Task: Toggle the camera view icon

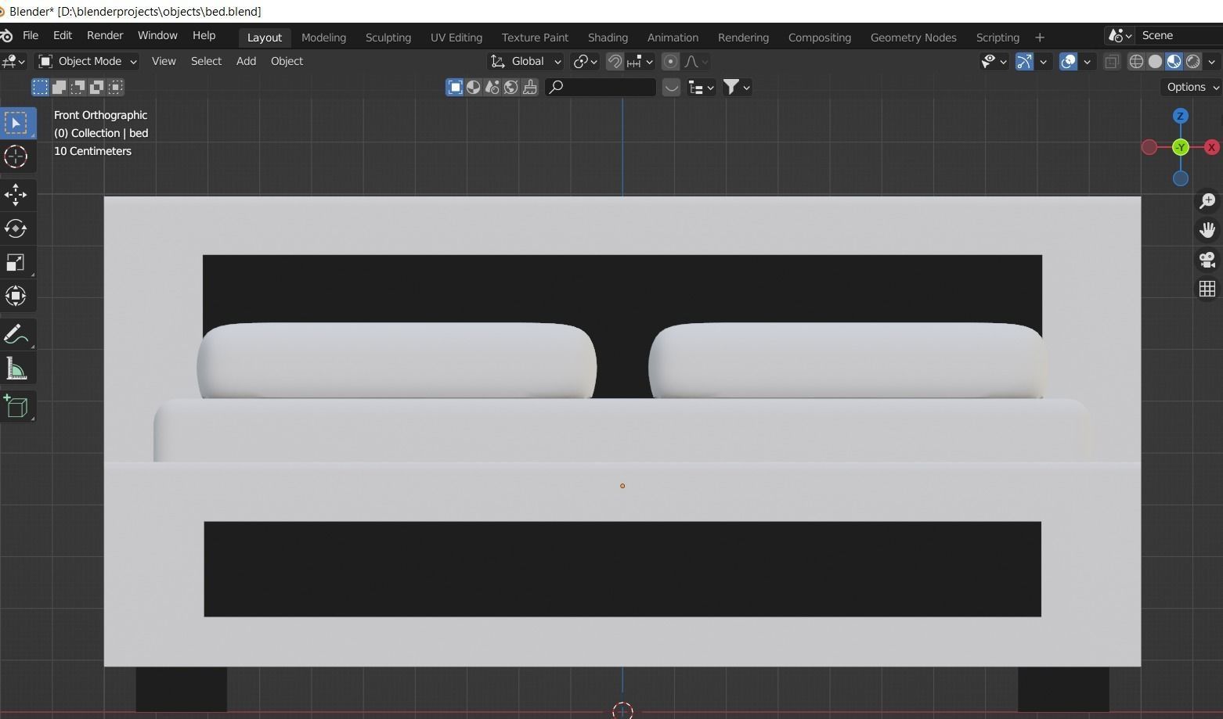Action: click(x=1207, y=260)
